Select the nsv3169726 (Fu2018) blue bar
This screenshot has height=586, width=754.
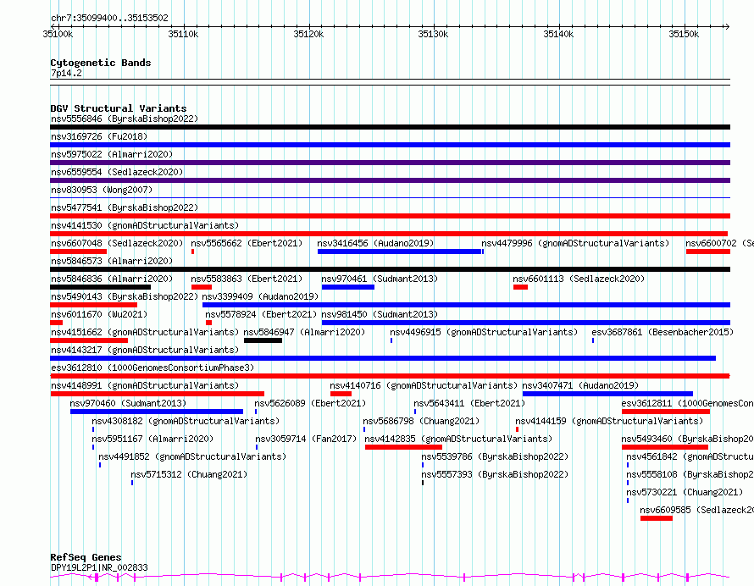pos(390,145)
